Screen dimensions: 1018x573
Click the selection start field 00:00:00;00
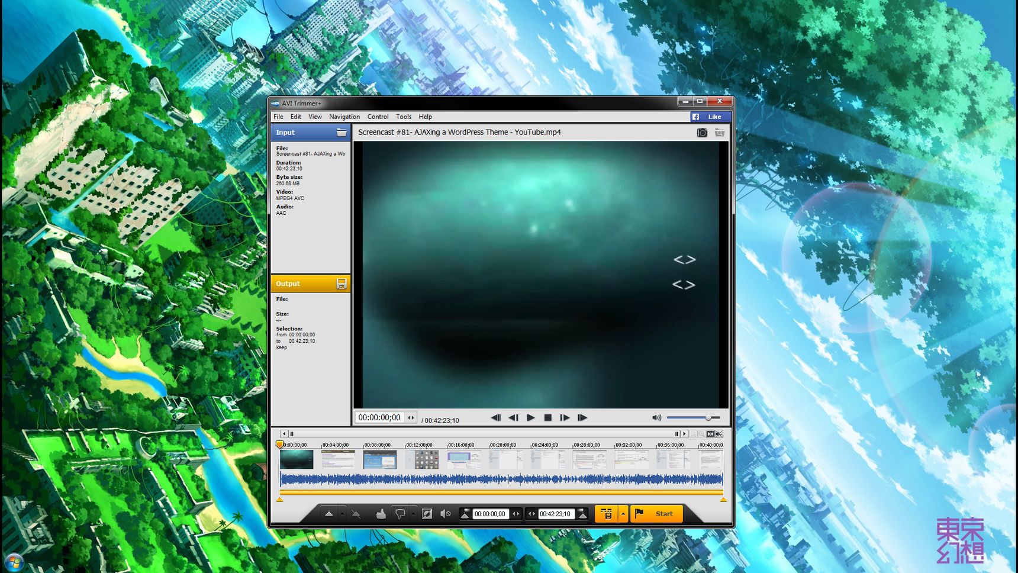point(490,514)
